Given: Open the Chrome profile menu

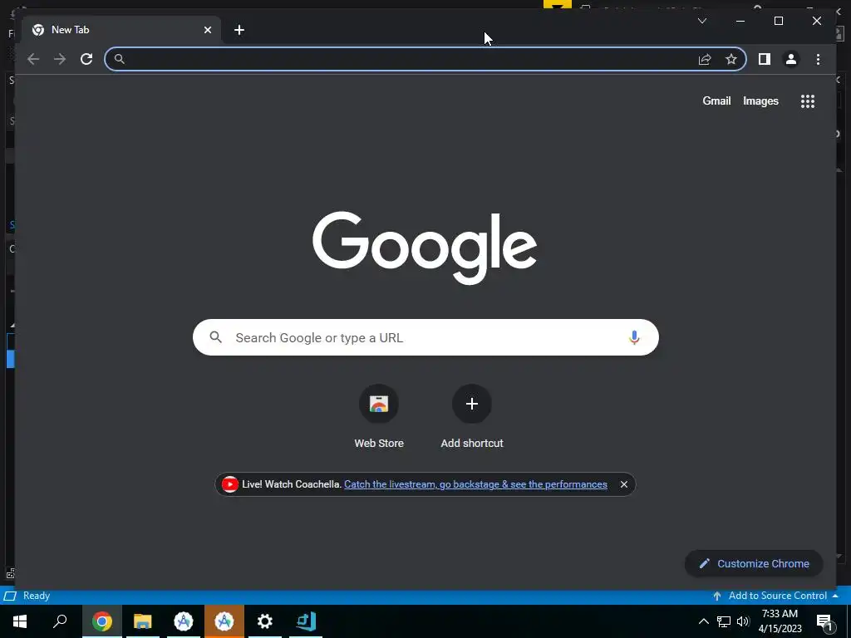Looking at the screenshot, I should (791, 59).
